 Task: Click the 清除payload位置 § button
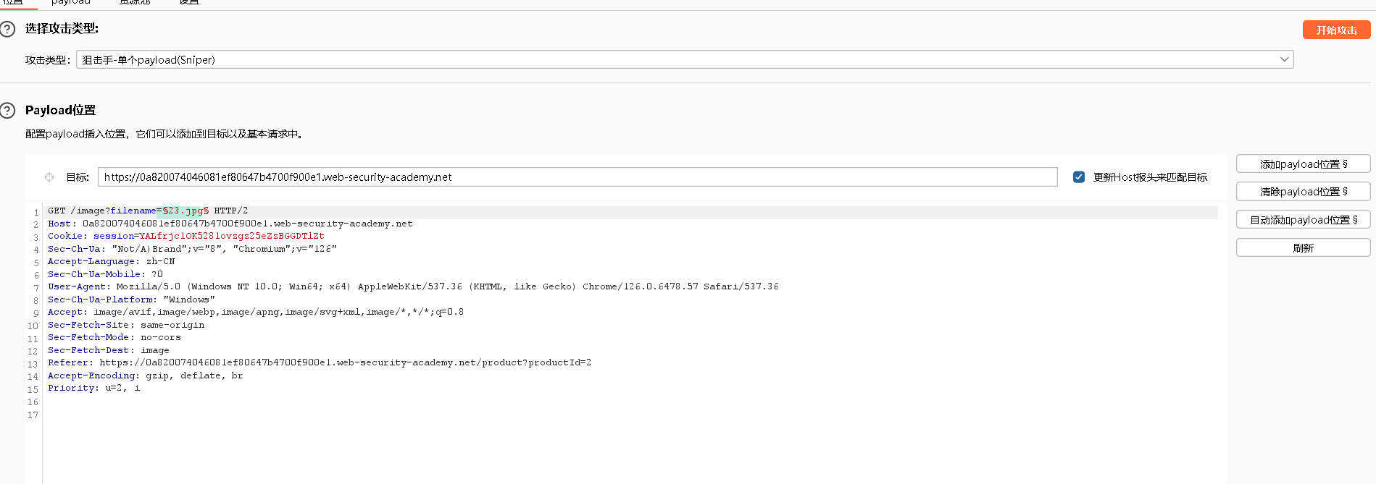pos(1303,192)
